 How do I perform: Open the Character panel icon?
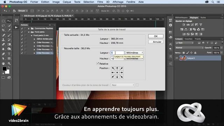(x=170, y=44)
